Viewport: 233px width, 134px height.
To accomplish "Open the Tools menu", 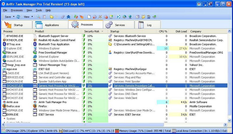I will pos(39,10).
